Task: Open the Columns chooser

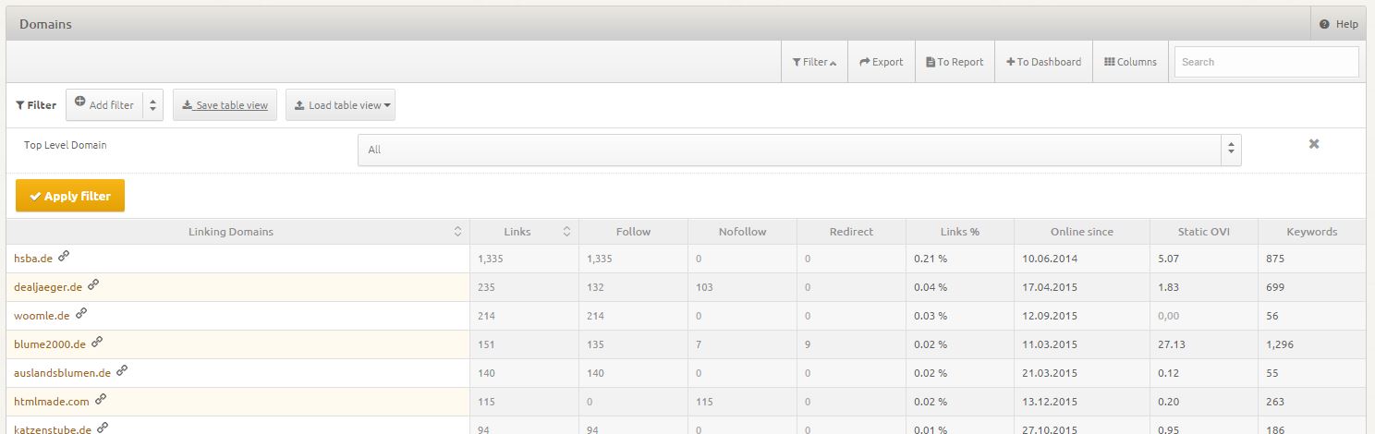Action: click(x=1130, y=62)
